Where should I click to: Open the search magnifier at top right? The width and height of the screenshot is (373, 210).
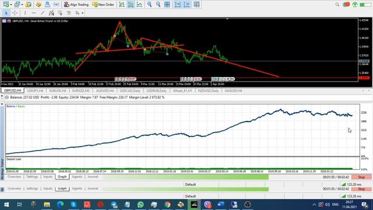[337, 5]
